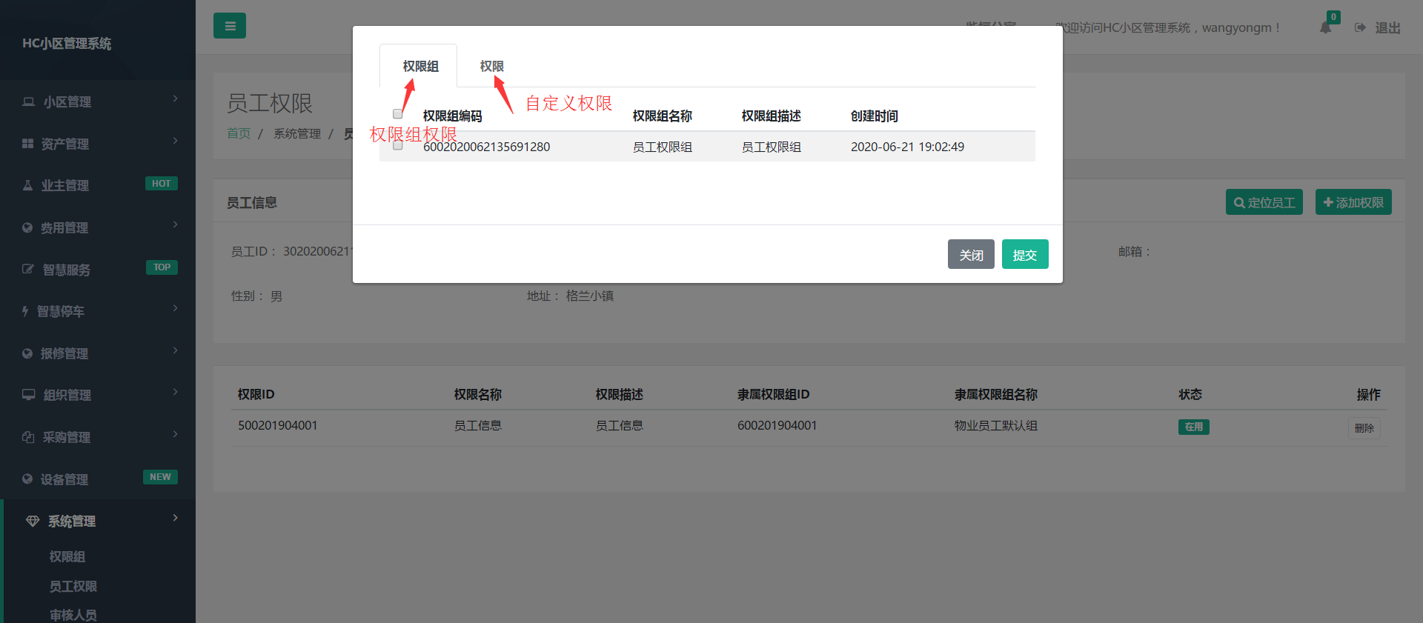Click the HC小区管理系统 logo title
The image size is (1423, 623).
(x=67, y=44)
